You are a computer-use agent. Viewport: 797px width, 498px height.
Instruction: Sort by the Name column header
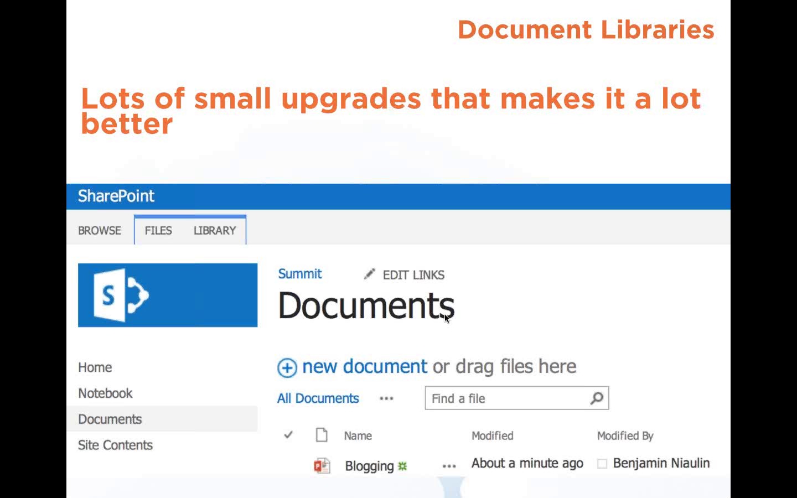click(x=358, y=435)
